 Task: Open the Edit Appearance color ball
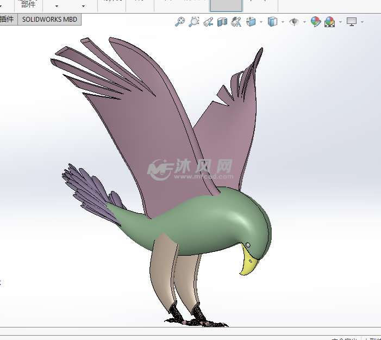pyautogui.click(x=316, y=22)
